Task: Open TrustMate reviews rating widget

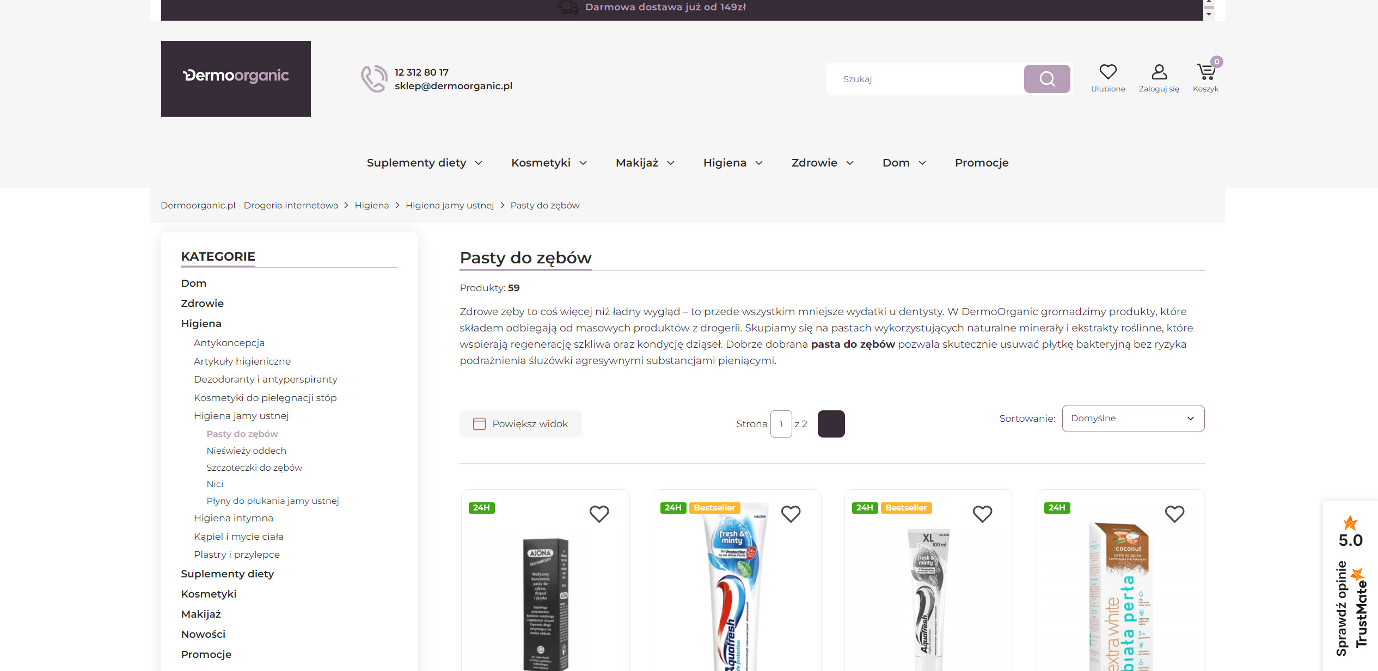Action: [x=1350, y=586]
